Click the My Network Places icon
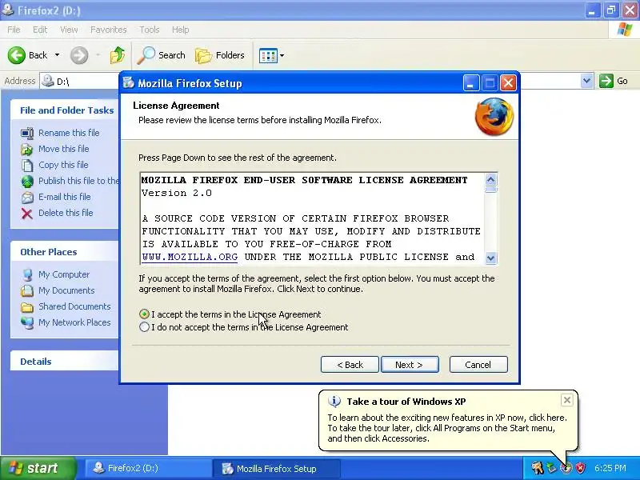 [x=27, y=322]
